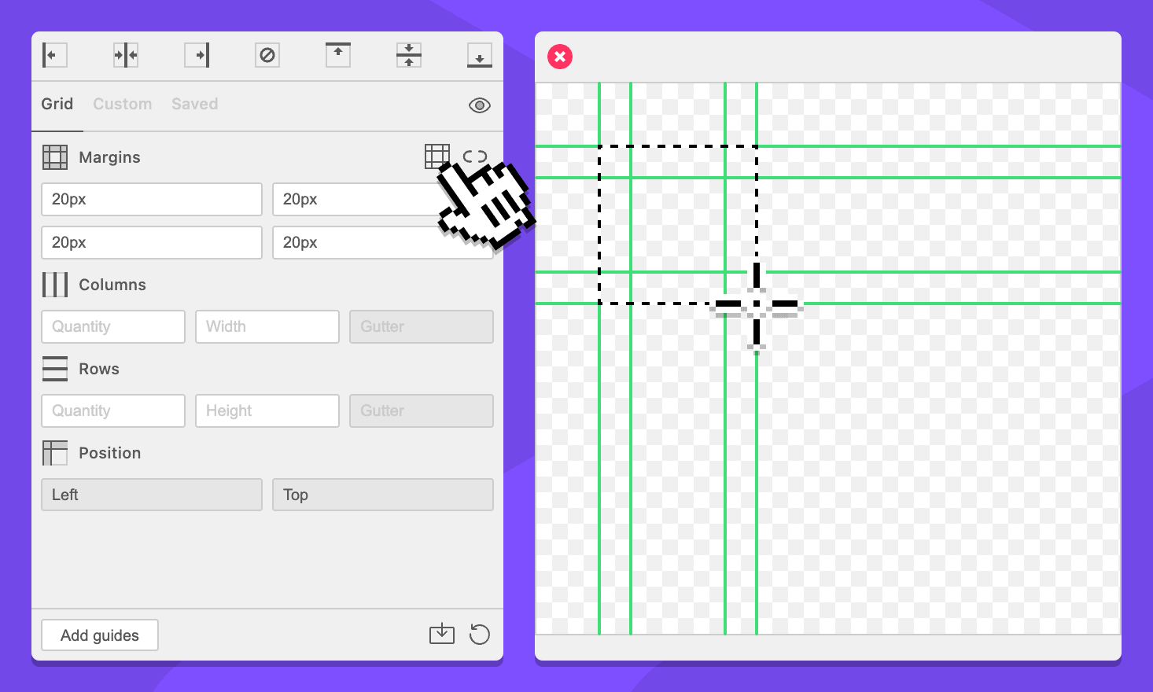Add vertical midpoint guide icon
The height and width of the screenshot is (692, 1153).
click(x=126, y=55)
